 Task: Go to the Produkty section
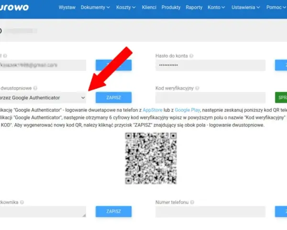pos(171,7)
